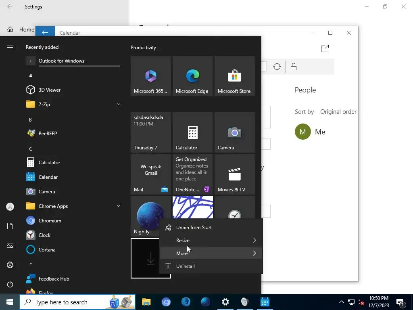Open Calculator in the app list
Screen dimensions: 413x310
point(73,163)
